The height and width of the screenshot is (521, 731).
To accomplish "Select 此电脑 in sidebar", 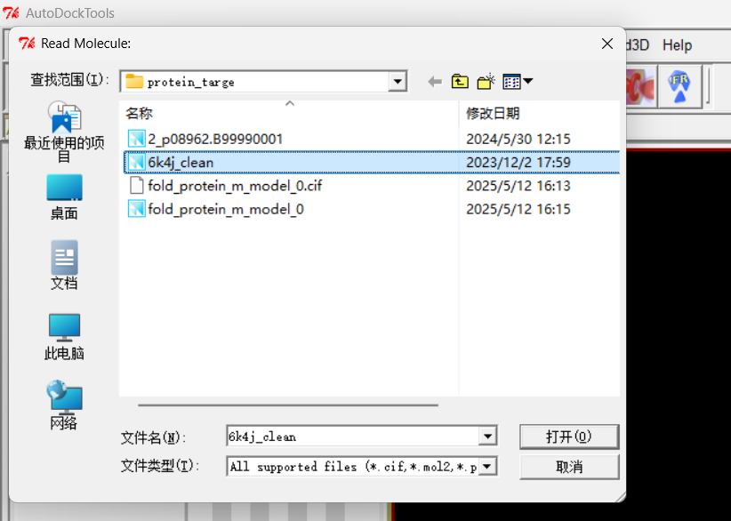I will click(x=64, y=336).
